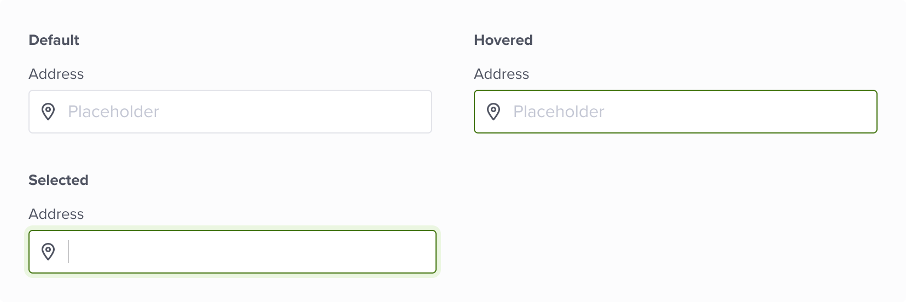Click the Address label under Selected
906x302 pixels.
[56, 214]
